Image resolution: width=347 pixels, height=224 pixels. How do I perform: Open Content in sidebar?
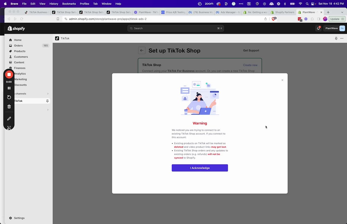(19, 62)
